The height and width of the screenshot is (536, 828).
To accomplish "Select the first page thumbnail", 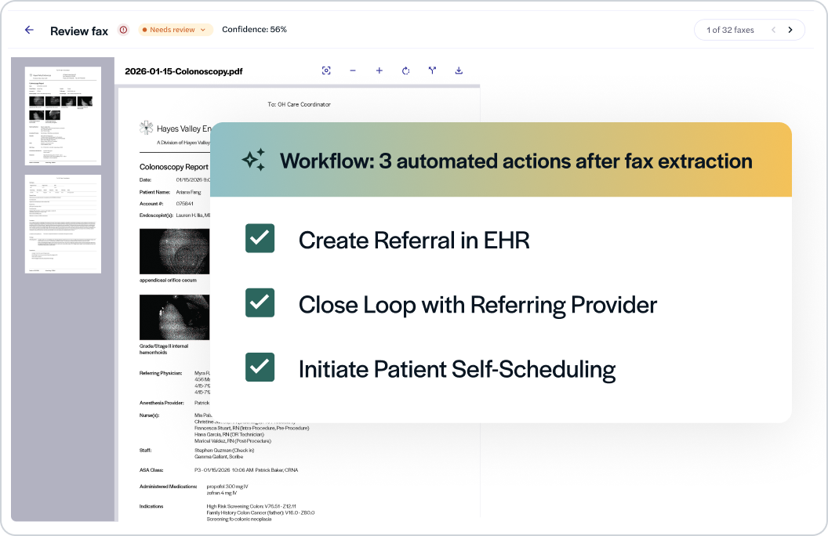I will (63, 115).
